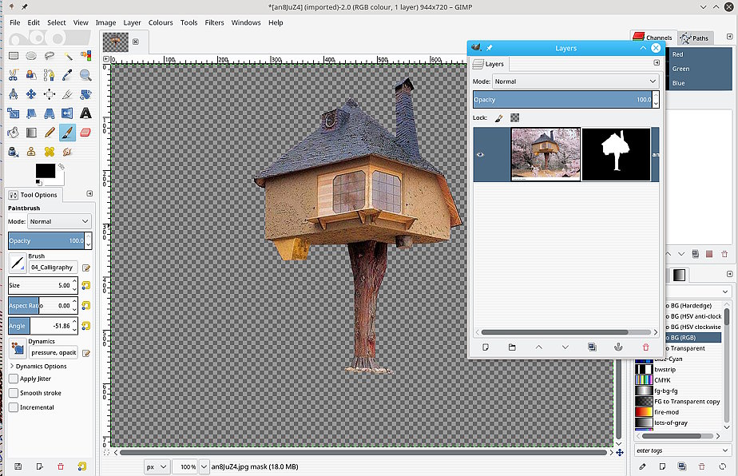
Task: Switch to the Channels tab
Action: click(x=653, y=38)
